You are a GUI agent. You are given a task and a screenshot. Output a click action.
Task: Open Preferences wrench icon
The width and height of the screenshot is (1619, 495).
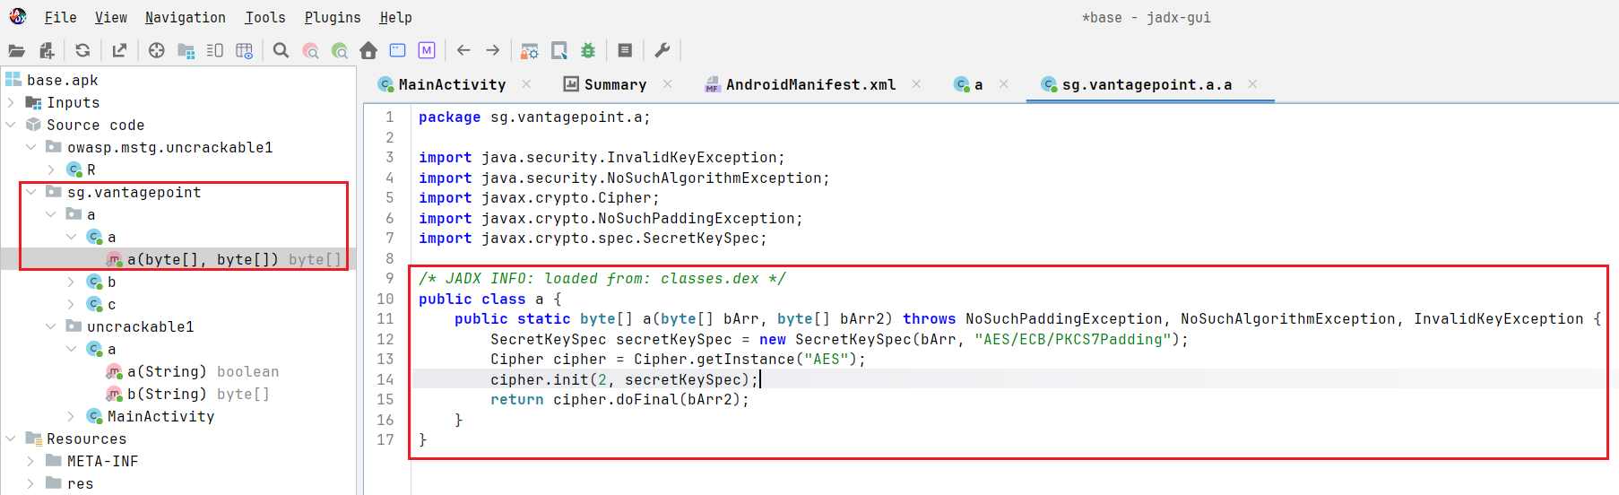[x=662, y=50]
